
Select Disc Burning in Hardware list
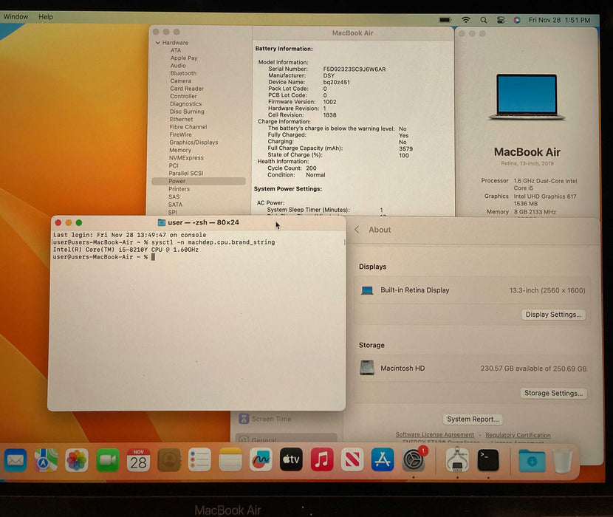186,112
